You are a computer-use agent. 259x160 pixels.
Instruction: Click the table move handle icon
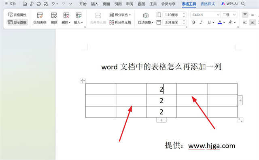coord(83,81)
